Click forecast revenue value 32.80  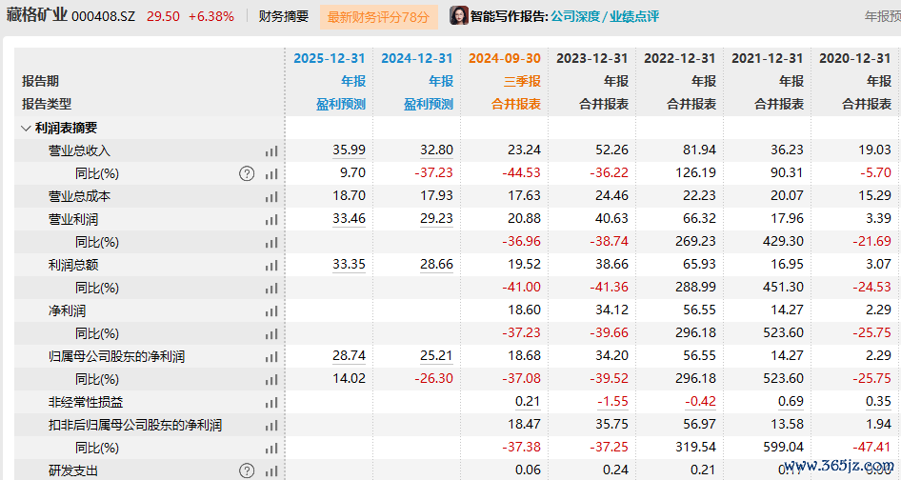click(437, 150)
